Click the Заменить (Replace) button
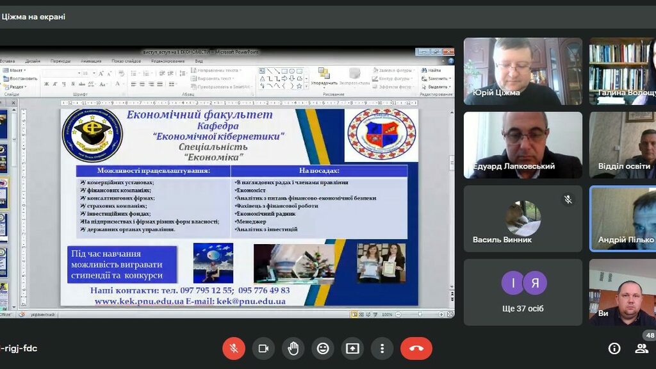Screen dimensions: 656x369 [x=437, y=78]
